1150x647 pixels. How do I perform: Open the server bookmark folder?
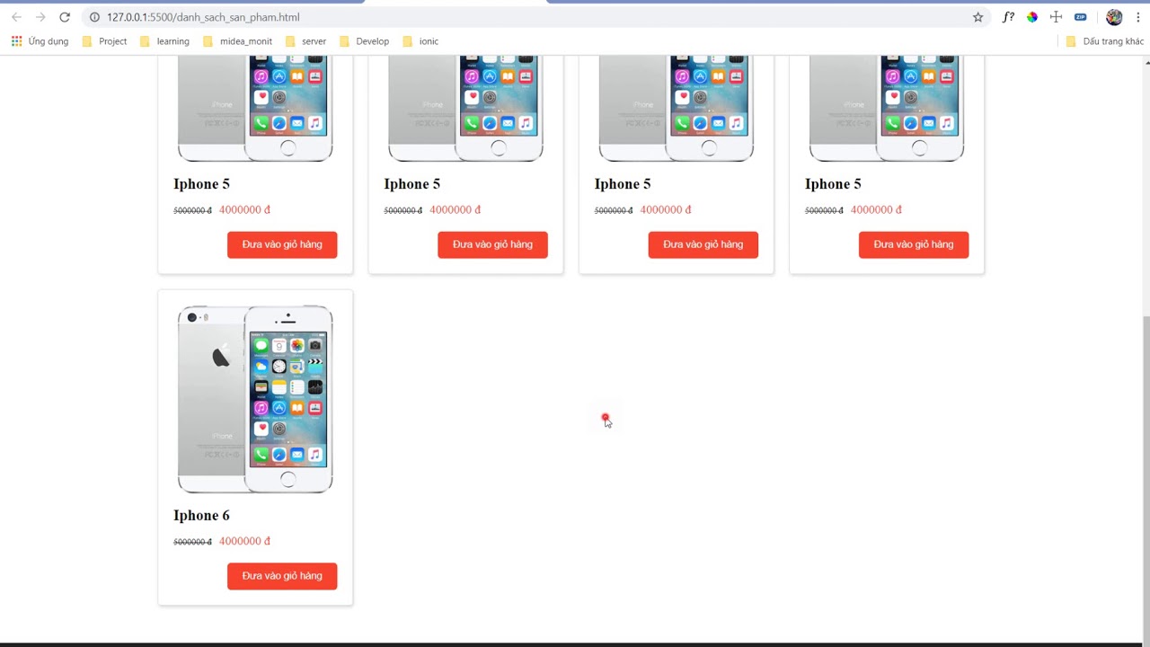pos(305,41)
